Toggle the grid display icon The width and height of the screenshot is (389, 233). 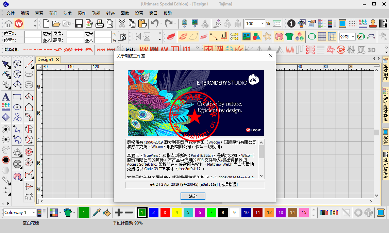click(x=322, y=37)
